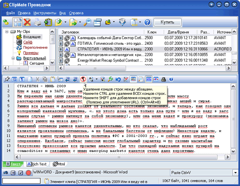Select the Примеры collection

tap(31, 53)
